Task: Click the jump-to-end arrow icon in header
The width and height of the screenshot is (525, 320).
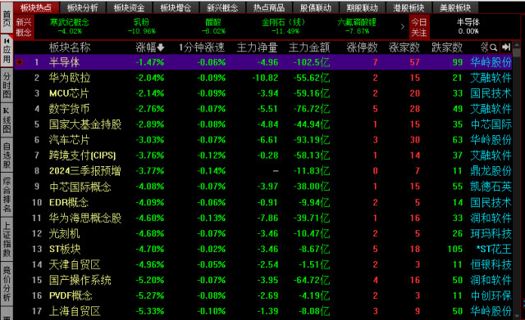Action: (505, 47)
